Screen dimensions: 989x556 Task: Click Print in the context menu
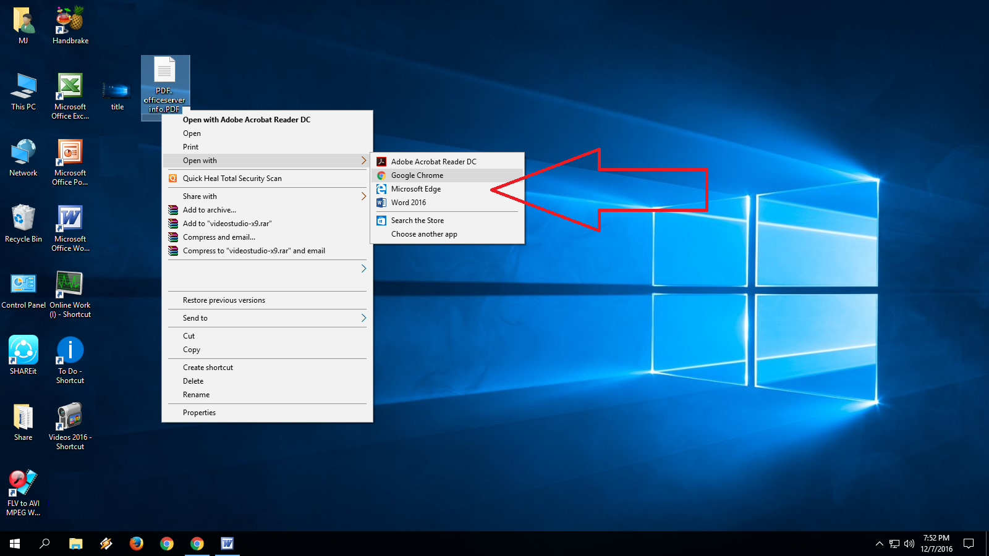tap(190, 146)
